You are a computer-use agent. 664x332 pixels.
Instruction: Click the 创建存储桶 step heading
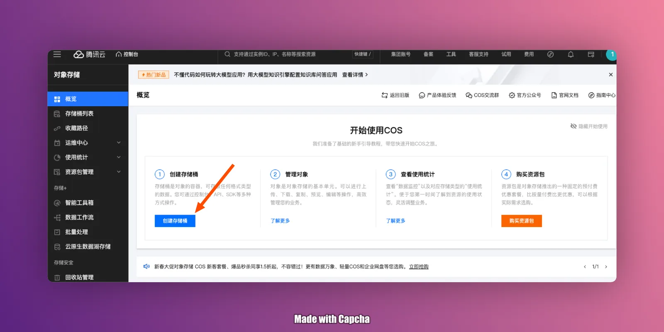184,174
